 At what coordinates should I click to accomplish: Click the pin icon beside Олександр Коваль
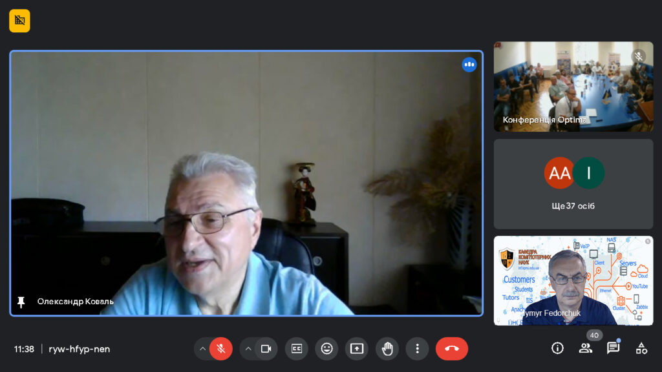pyautogui.click(x=21, y=302)
